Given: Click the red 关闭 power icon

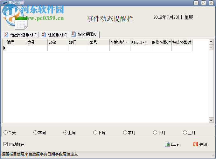Looking at the screenshot, I should 195,144.
